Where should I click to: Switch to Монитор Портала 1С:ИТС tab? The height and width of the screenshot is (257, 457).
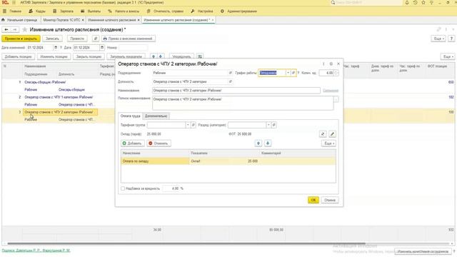(61, 20)
